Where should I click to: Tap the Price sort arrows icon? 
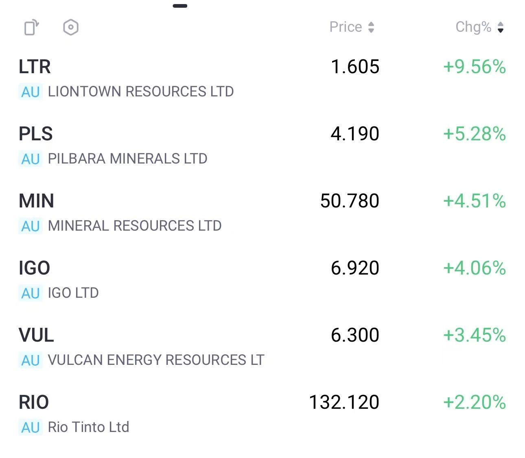pyautogui.click(x=371, y=27)
